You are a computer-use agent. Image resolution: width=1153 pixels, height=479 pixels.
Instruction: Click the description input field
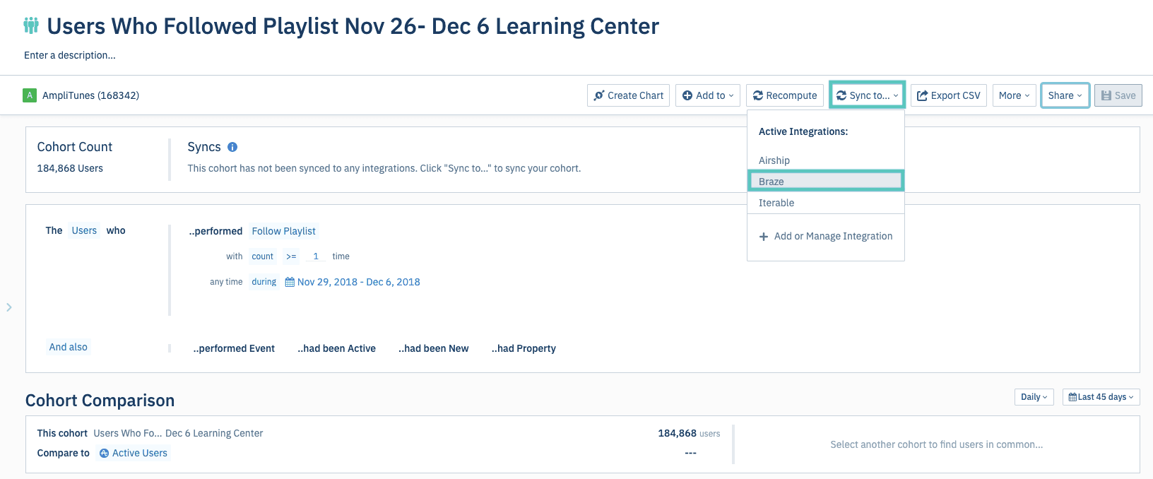(70, 55)
